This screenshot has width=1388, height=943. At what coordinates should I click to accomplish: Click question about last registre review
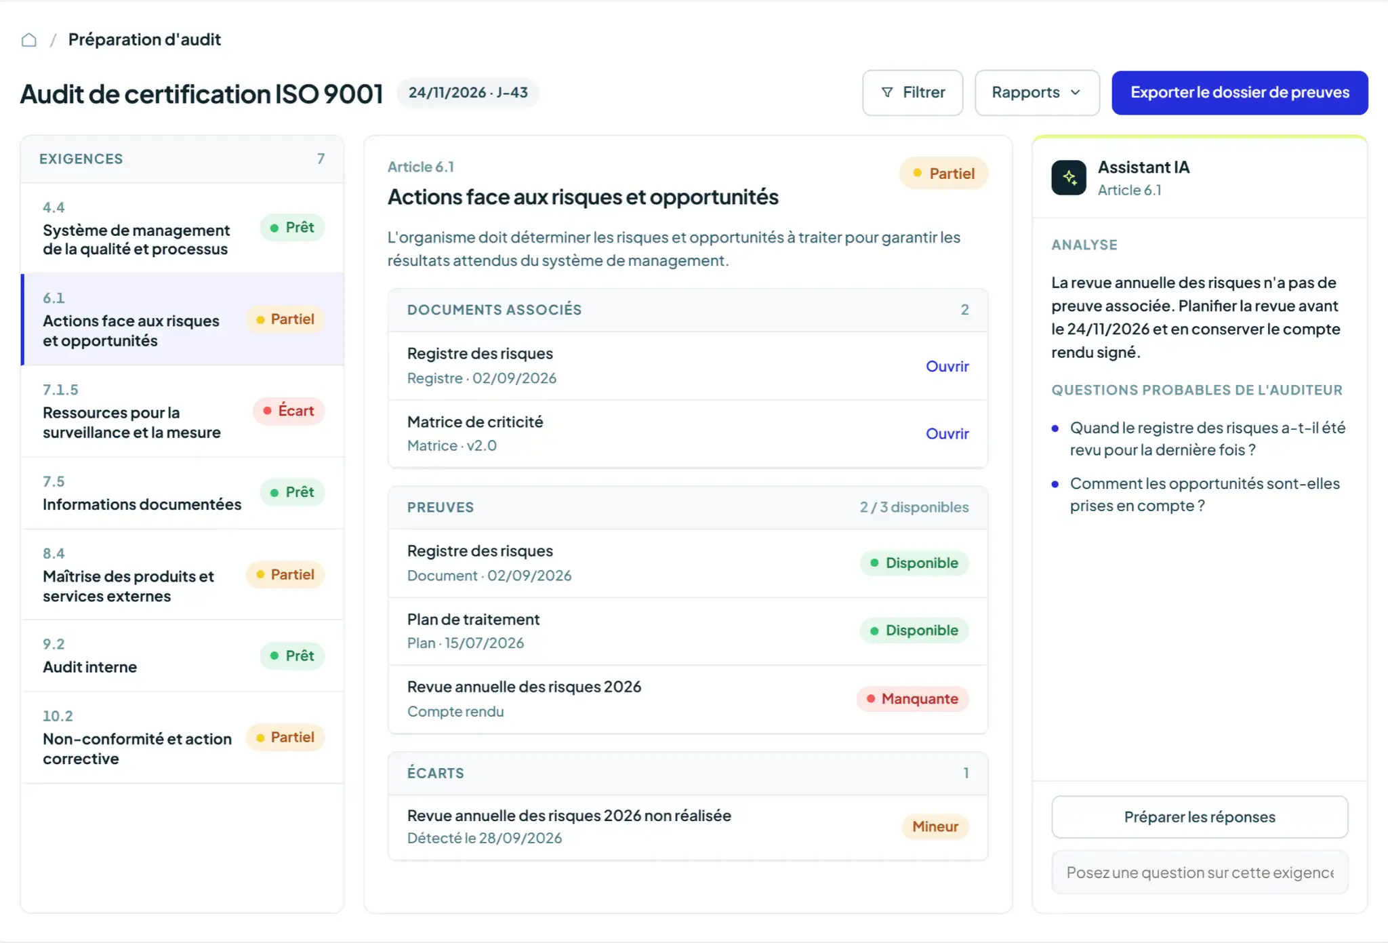click(1207, 439)
